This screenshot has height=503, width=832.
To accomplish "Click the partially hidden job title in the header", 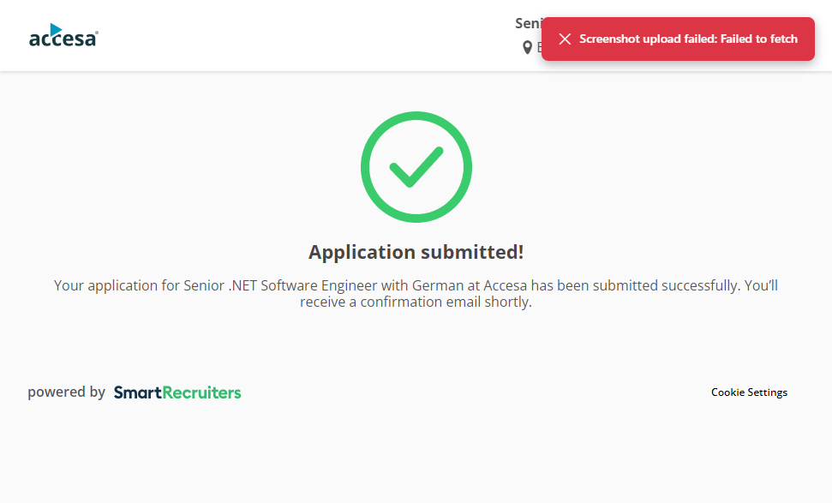I will (527, 24).
